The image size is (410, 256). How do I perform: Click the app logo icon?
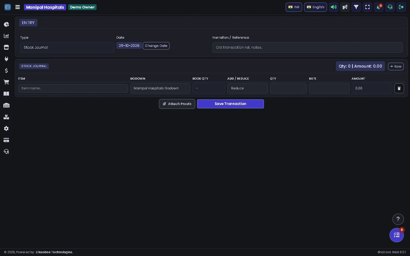tap(8, 7)
